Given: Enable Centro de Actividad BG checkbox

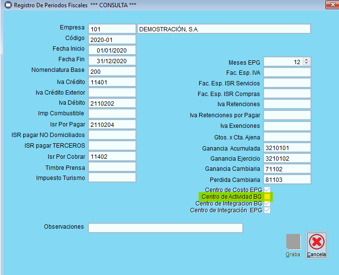Looking at the screenshot, I should tap(267, 197).
